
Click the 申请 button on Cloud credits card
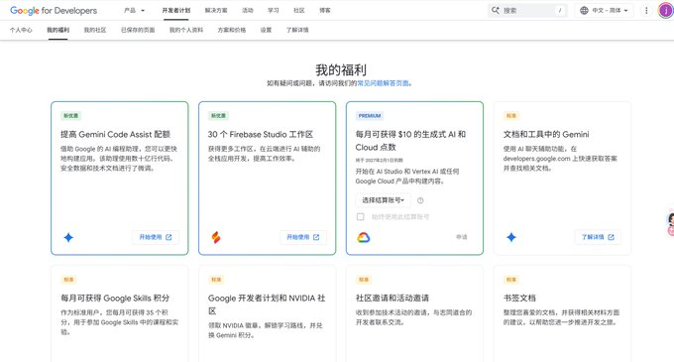(x=462, y=237)
